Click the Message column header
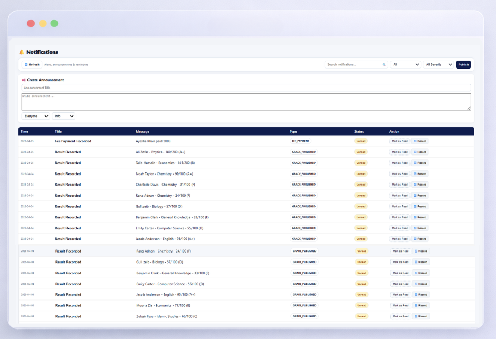 pos(142,131)
